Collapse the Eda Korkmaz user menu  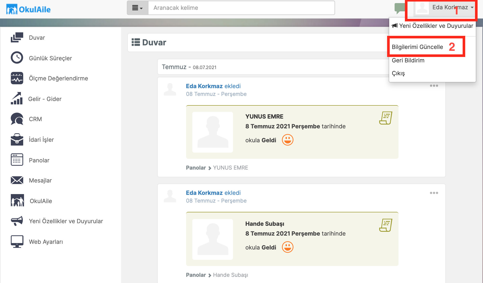[445, 8]
